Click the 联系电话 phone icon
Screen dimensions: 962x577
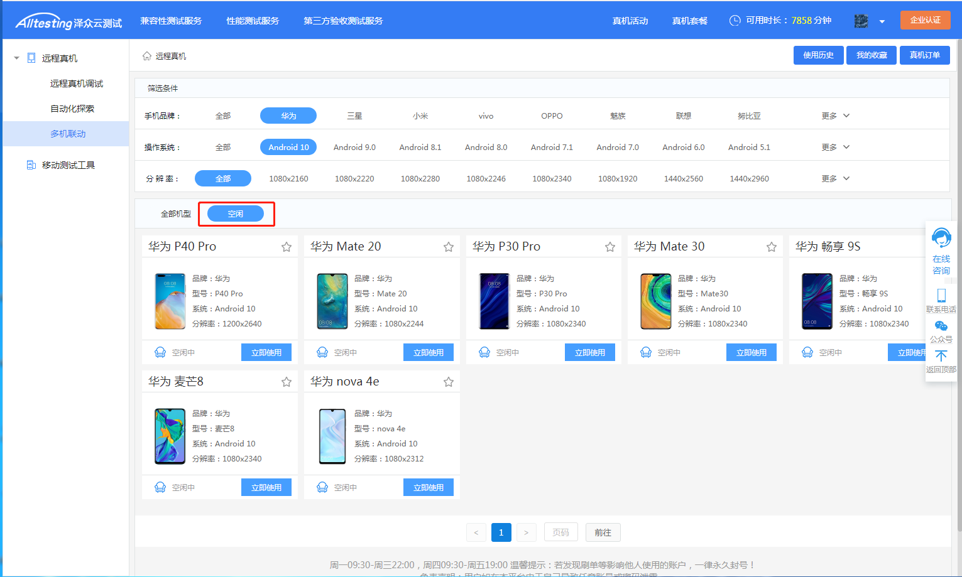click(941, 295)
